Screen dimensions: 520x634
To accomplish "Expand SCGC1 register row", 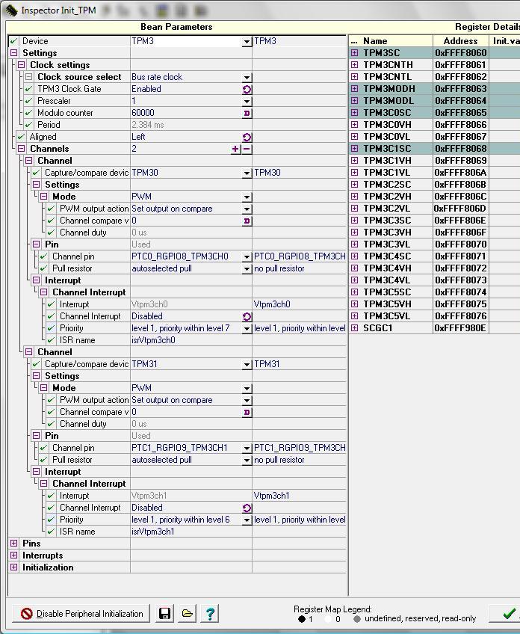I will click(x=354, y=328).
